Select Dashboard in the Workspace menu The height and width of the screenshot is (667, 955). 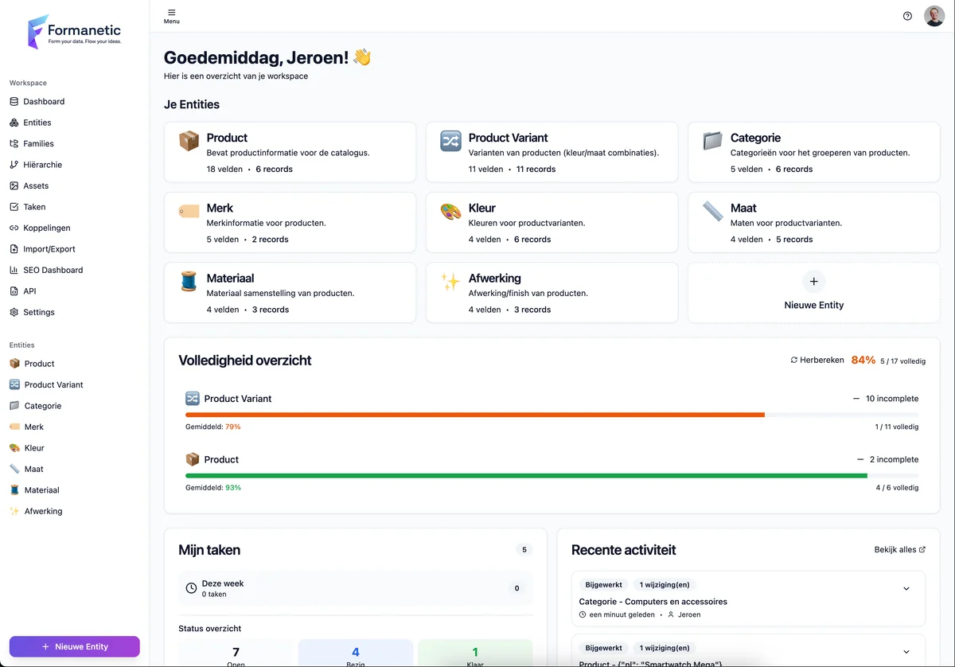point(42,101)
